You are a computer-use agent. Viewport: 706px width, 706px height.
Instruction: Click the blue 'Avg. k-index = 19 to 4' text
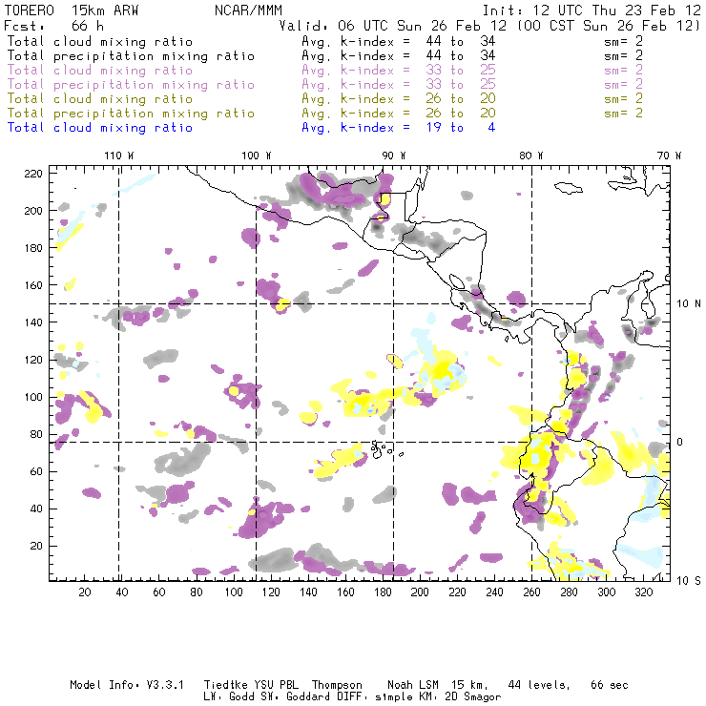[x=399, y=128]
